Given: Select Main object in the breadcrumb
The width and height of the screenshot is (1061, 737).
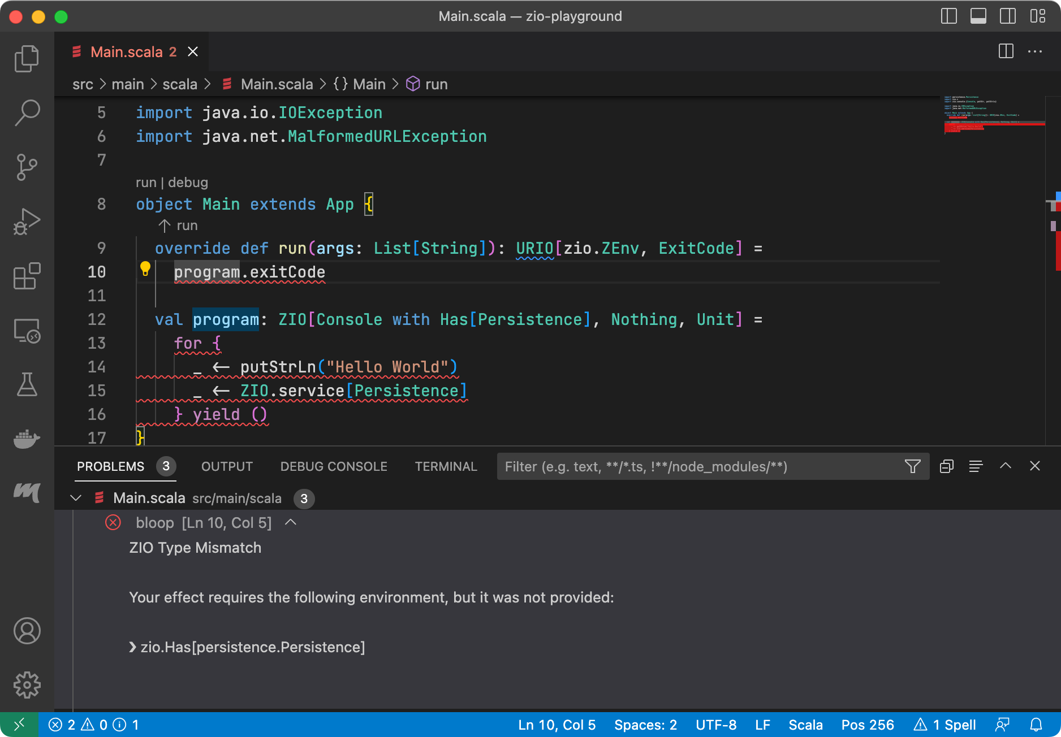Looking at the screenshot, I should click(369, 84).
